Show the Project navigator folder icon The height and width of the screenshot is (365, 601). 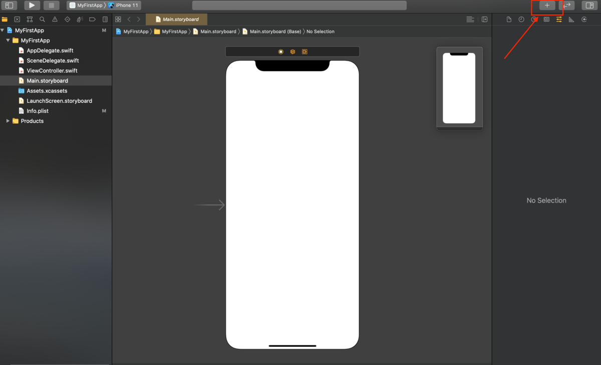click(x=5, y=20)
